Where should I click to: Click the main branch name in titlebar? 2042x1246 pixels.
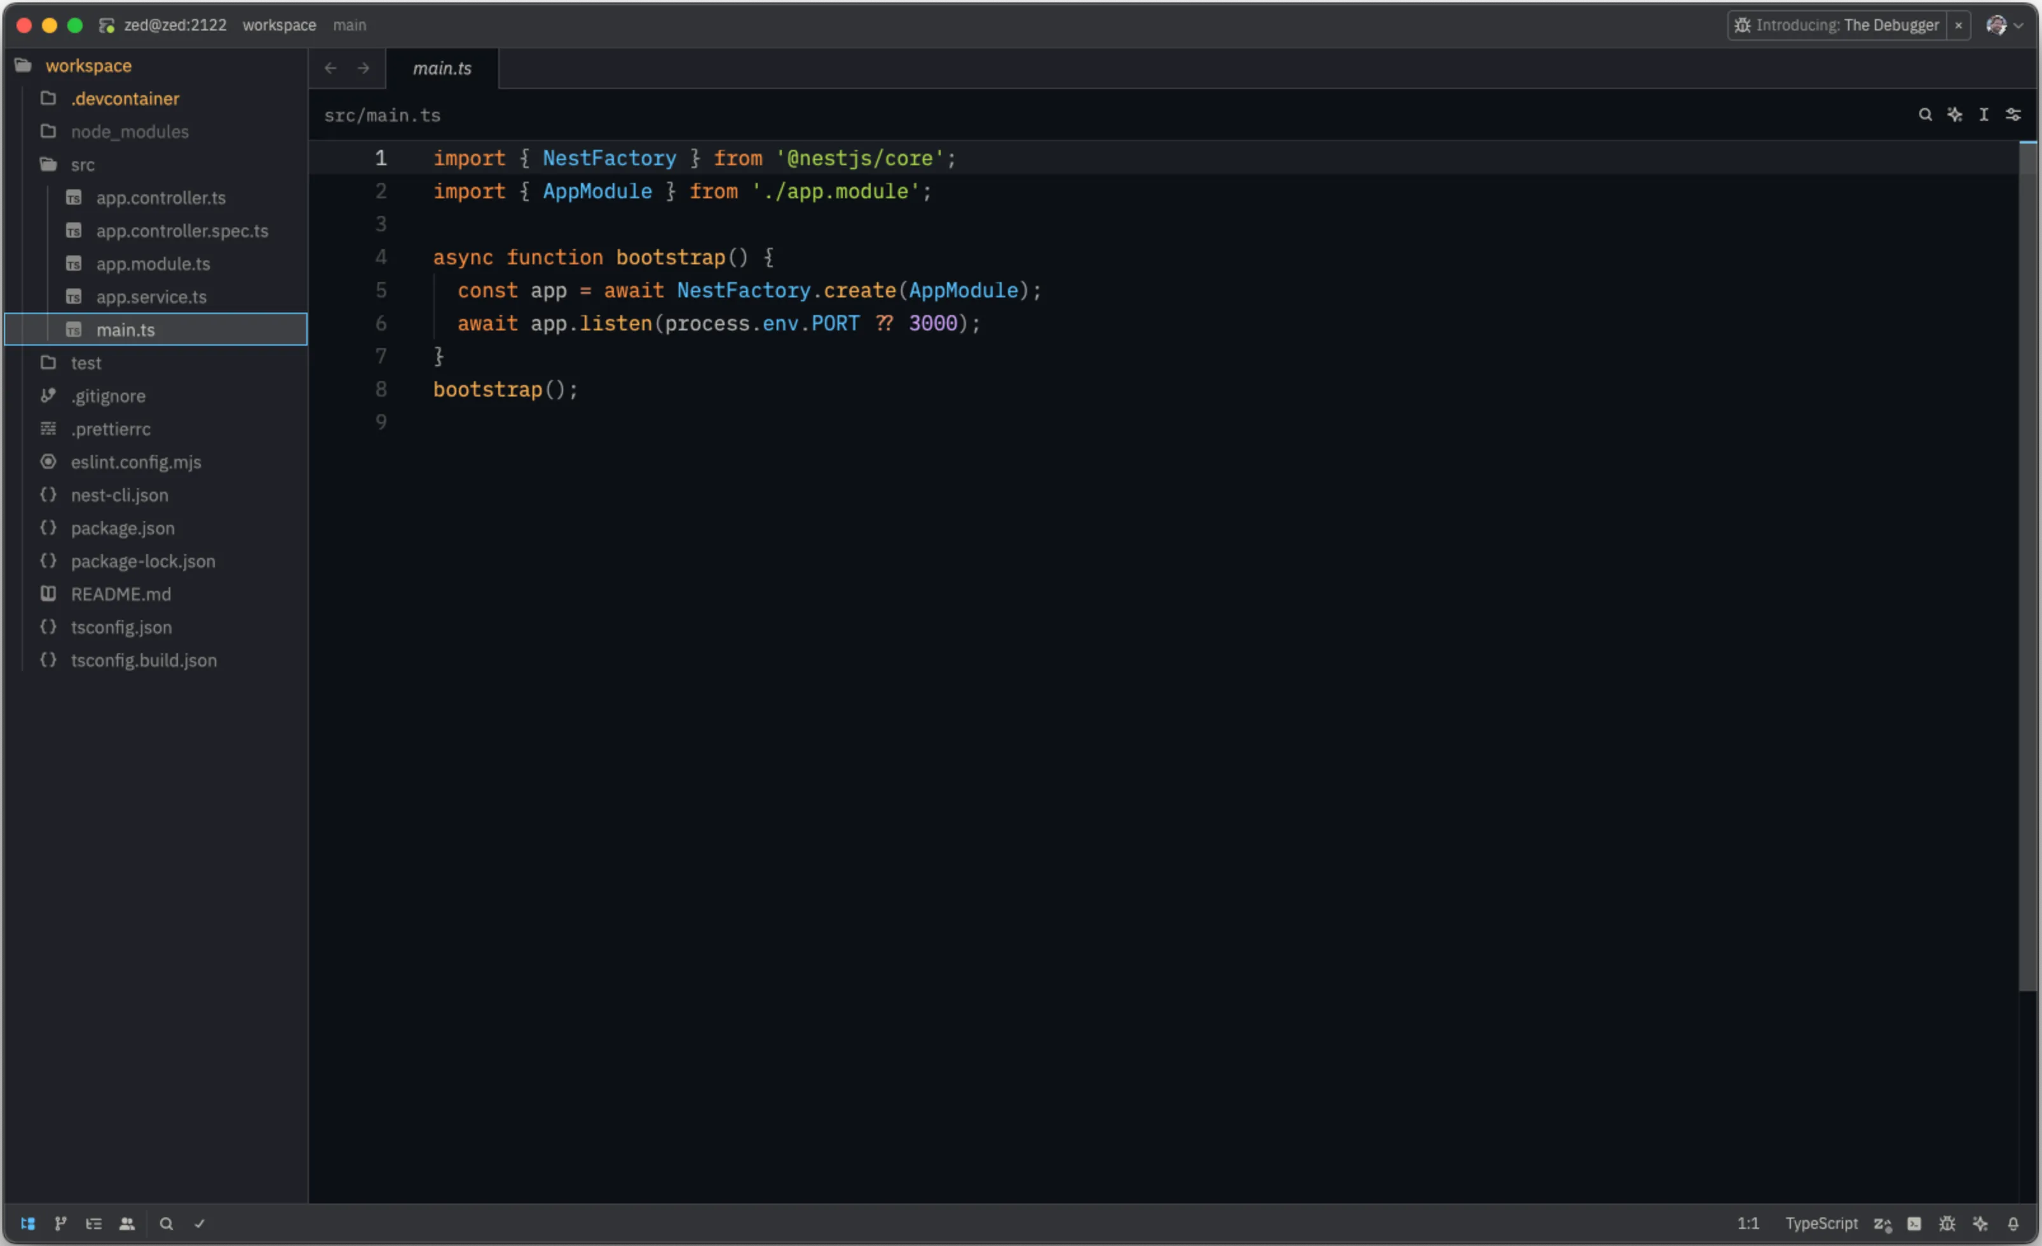tap(348, 25)
